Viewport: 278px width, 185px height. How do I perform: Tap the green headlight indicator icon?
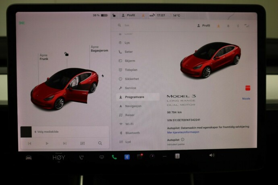(22, 23)
